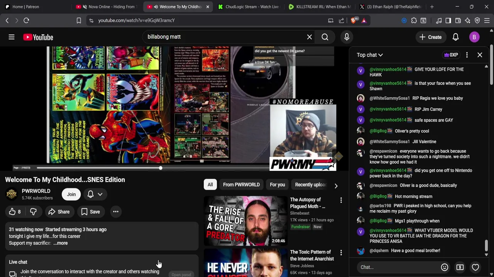Go to the YouTube home logo
The width and height of the screenshot is (494, 277).
pyautogui.click(x=38, y=37)
